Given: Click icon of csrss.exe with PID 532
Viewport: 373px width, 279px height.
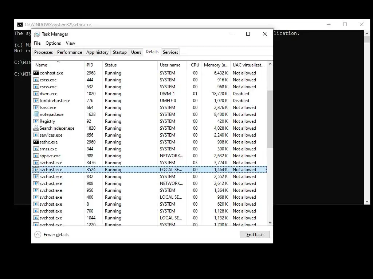Looking at the screenshot, I should point(36,87).
